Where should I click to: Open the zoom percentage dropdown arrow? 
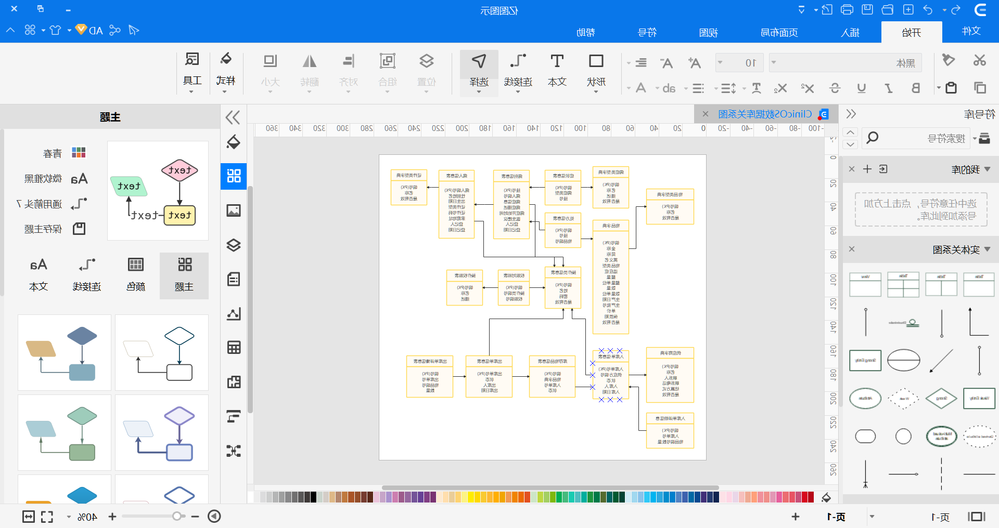click(68, 517)
